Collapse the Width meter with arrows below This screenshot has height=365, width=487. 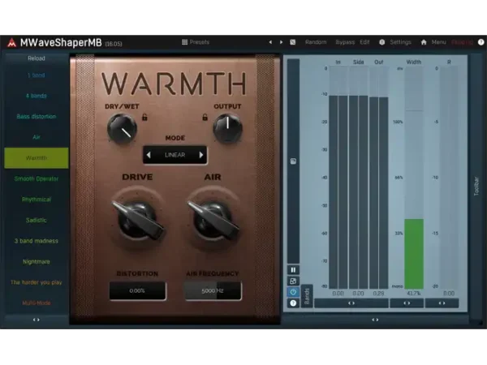click(x=407, y=303)
